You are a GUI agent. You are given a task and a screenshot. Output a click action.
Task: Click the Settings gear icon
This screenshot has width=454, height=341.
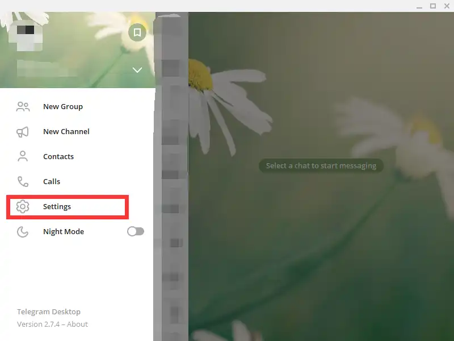tap(23, 206)
